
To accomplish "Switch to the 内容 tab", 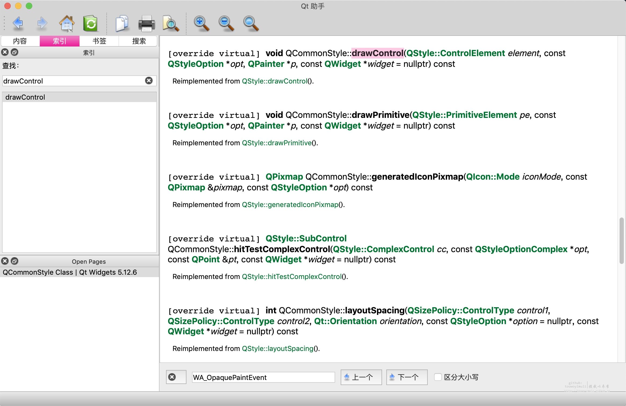I will (20, 41).
